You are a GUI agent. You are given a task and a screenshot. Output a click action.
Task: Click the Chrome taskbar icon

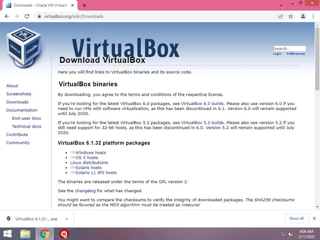pyautogui.click(x=45, y=234)
